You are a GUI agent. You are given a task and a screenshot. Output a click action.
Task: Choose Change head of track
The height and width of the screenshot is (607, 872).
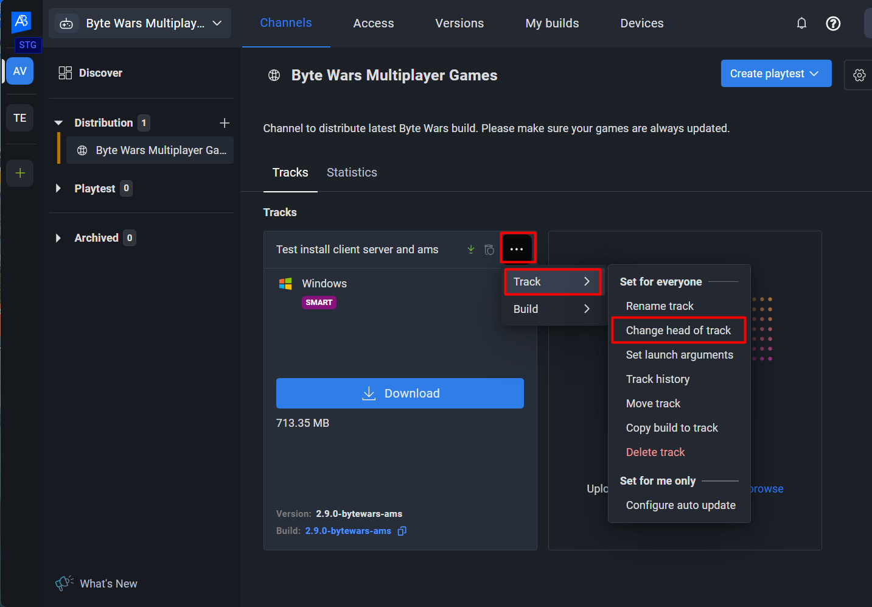[679, 331]
